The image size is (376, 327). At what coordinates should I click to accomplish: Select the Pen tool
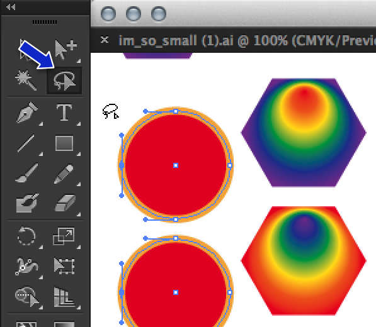tap(27, 113)
